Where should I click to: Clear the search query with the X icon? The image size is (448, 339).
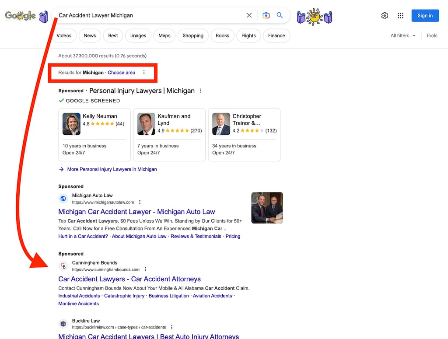(249, 15)
